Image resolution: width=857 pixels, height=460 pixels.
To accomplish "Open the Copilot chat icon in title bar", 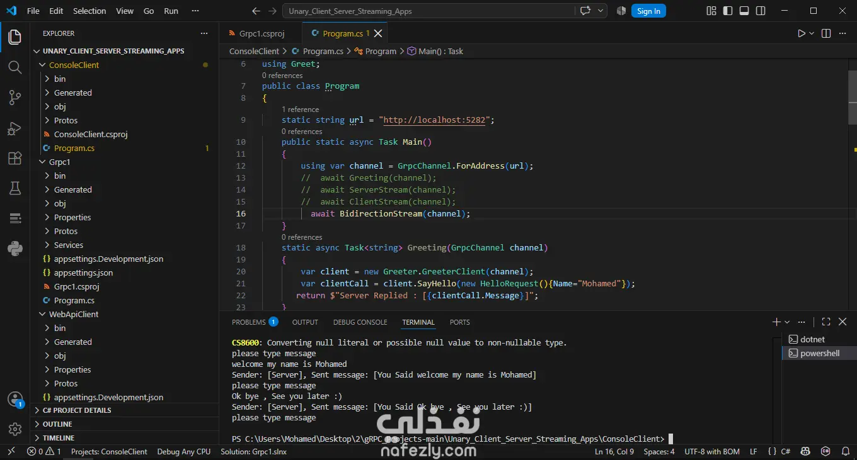I will tap(585, 11).
